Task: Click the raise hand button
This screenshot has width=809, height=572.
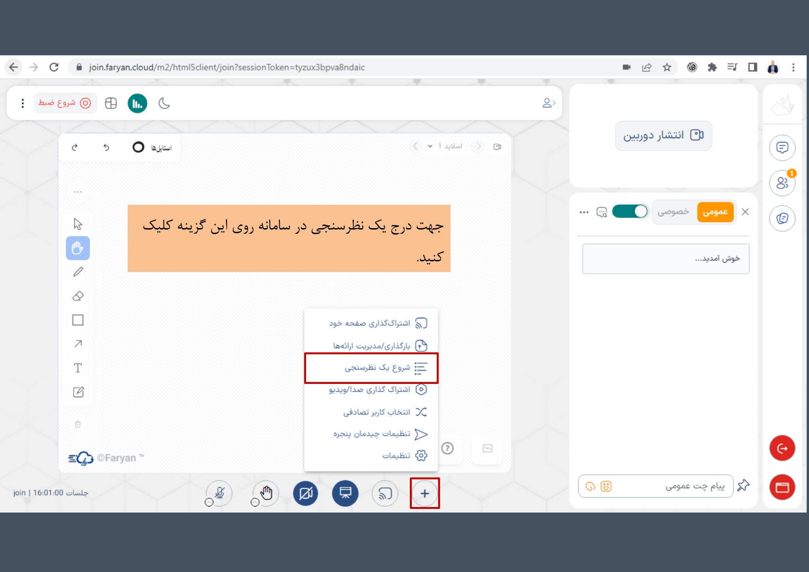Action: [x=266, y=493]
